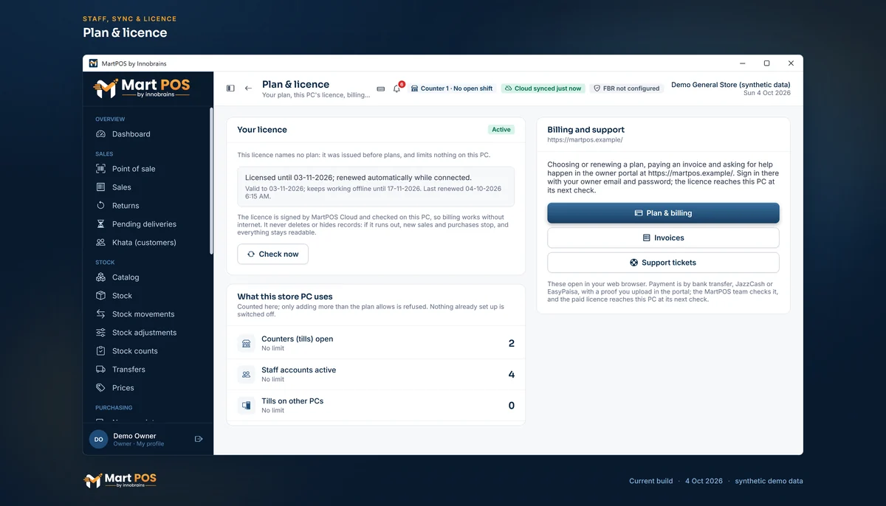
Task: Select the Stock box icon
Action: 100,296
